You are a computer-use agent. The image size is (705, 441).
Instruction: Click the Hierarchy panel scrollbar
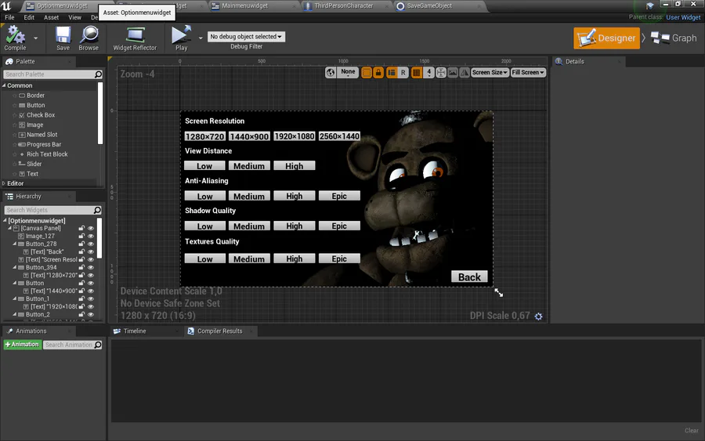[99, 239]
